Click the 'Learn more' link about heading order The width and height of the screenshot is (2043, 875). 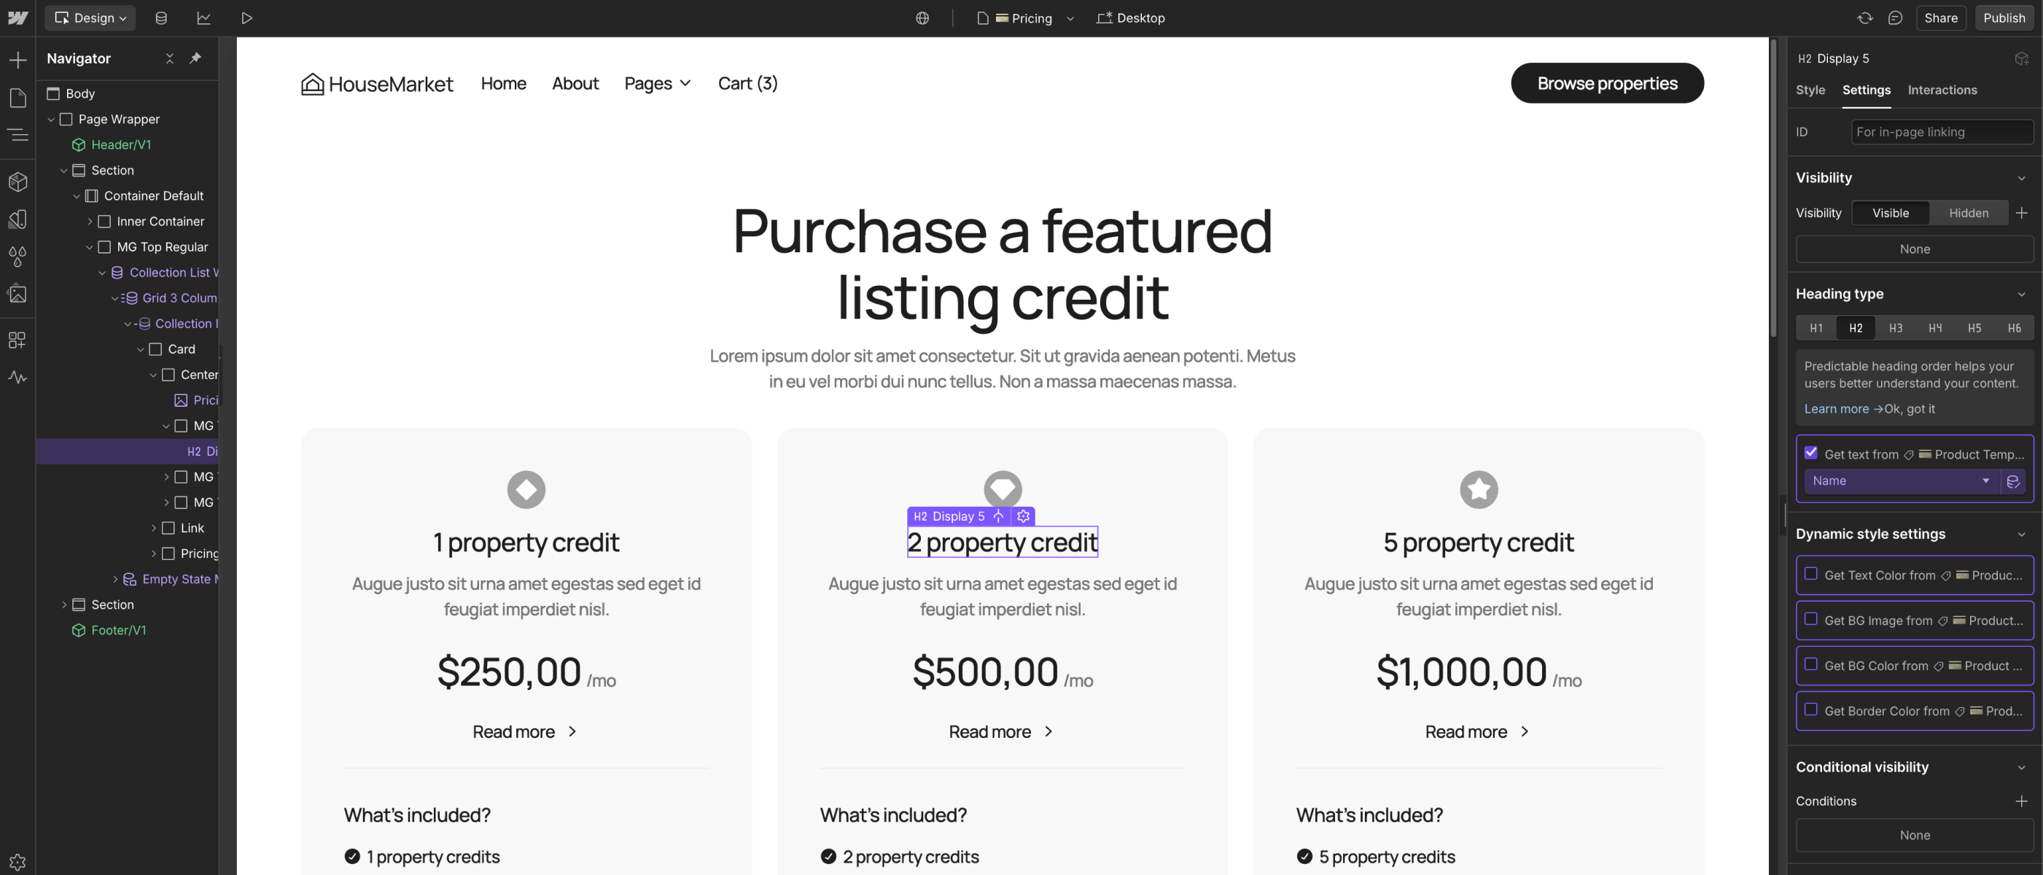(x=1837, y=408)
